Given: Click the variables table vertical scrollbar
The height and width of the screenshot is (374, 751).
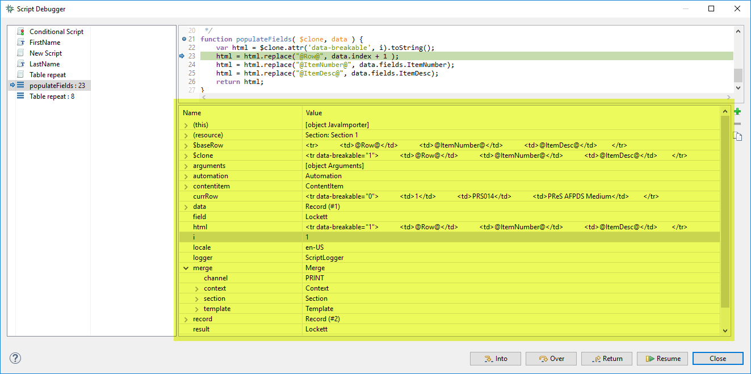Looking at the screenshot, I should [725, 210].
